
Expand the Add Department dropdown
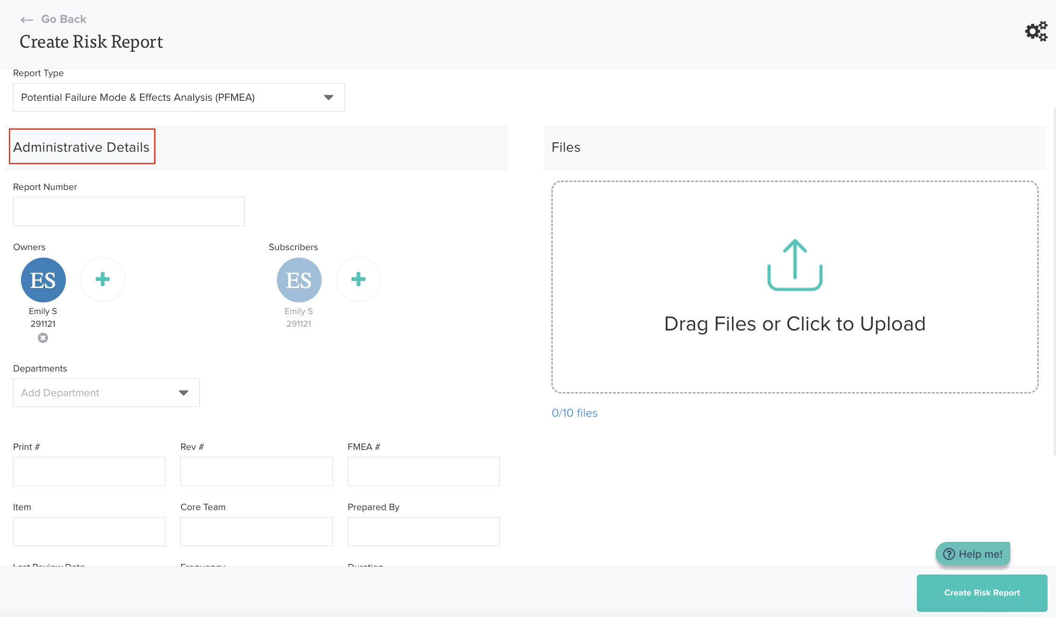[x=106, y=393]
